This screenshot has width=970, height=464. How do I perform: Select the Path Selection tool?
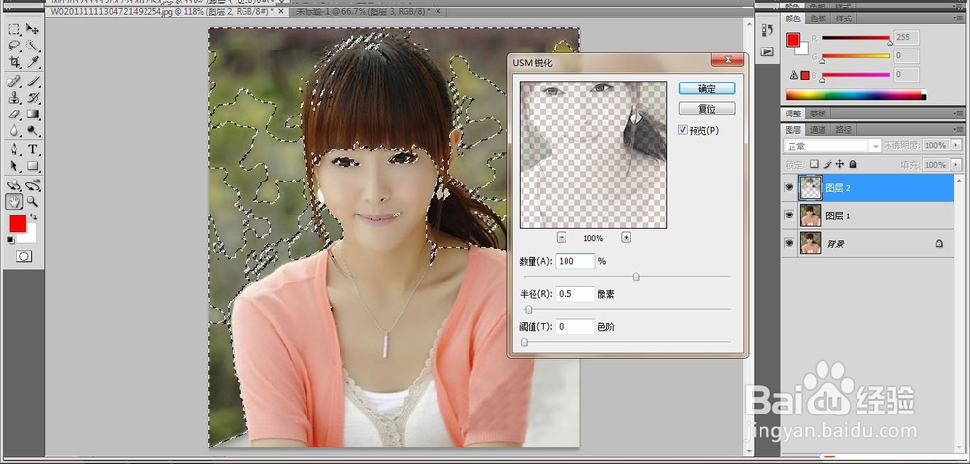coord(15,166)
